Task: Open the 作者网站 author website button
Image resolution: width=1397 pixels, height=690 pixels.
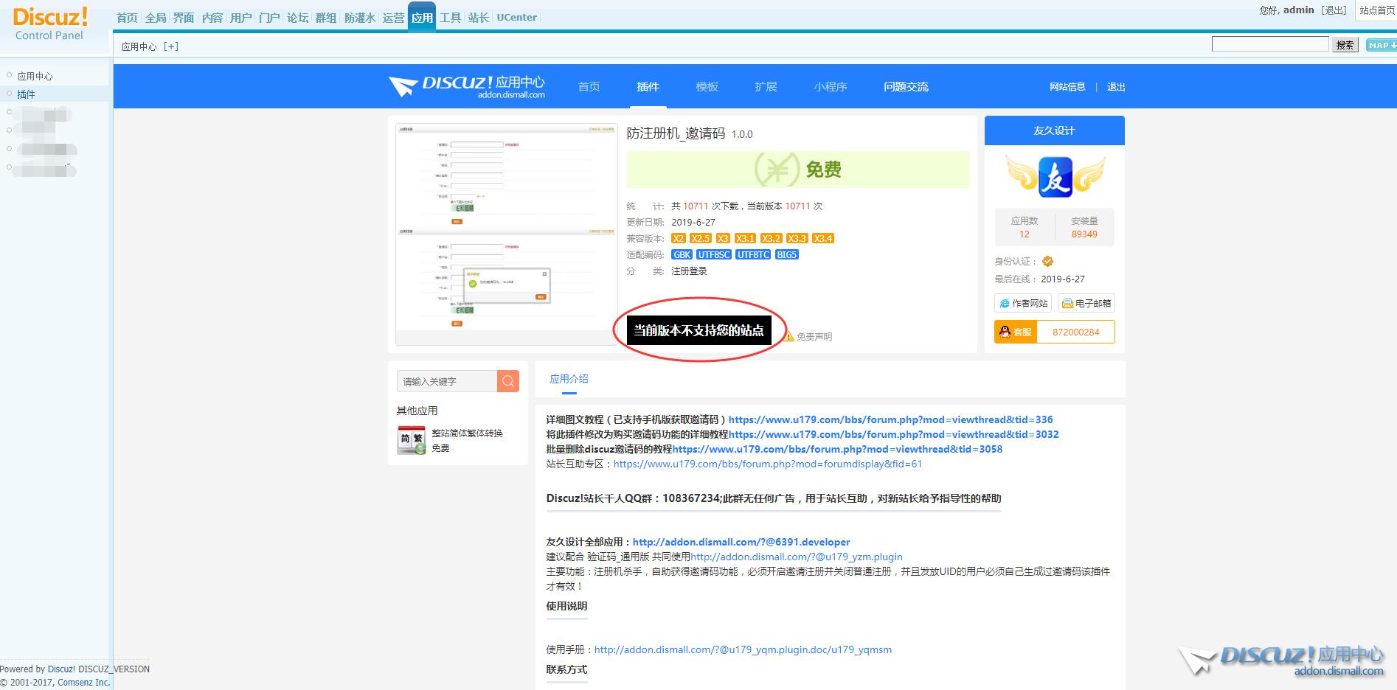Action: click(x=1022, y=303)
